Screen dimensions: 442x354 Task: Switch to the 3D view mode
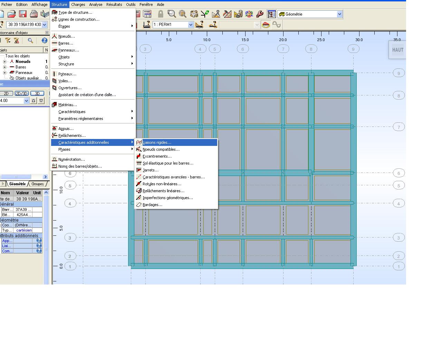pyautogui.click(x=37, y=93)
